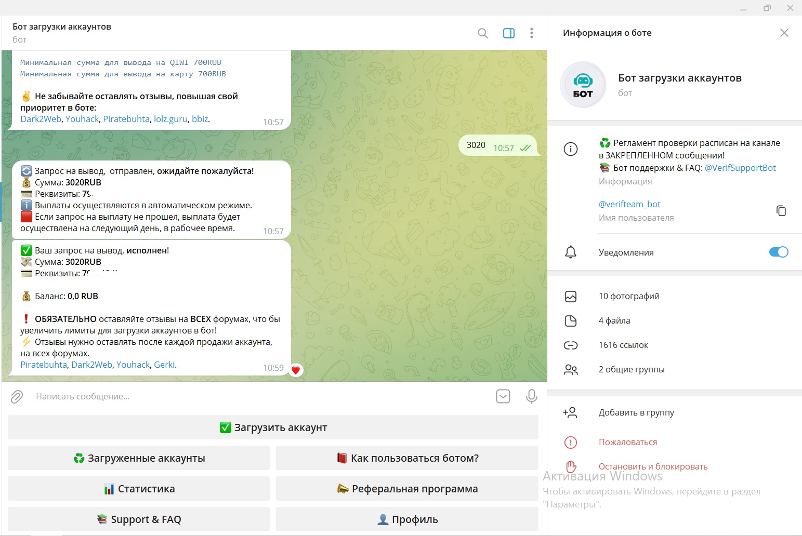Click the paperclip attach file icon
The height and width of the screenshot is (536, 802).
coord(17,397)
